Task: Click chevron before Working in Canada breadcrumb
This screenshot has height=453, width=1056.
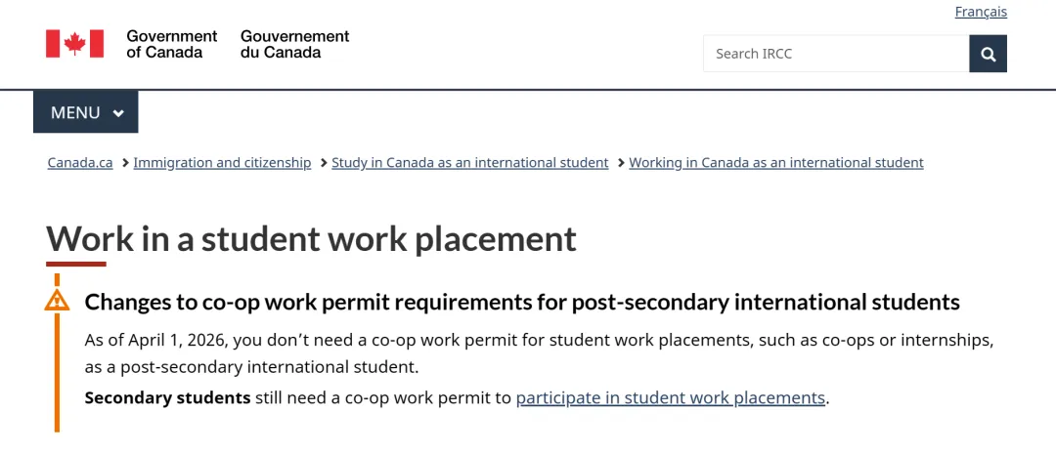Action: (x=621, y=163)
